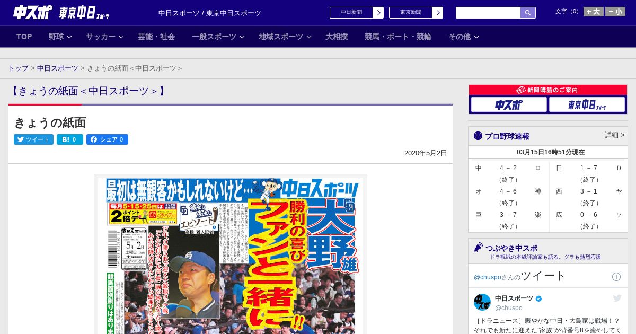Click the arrow next to 中日新聞
Viewport: 636px width, 334px height.
pos(378,13)
